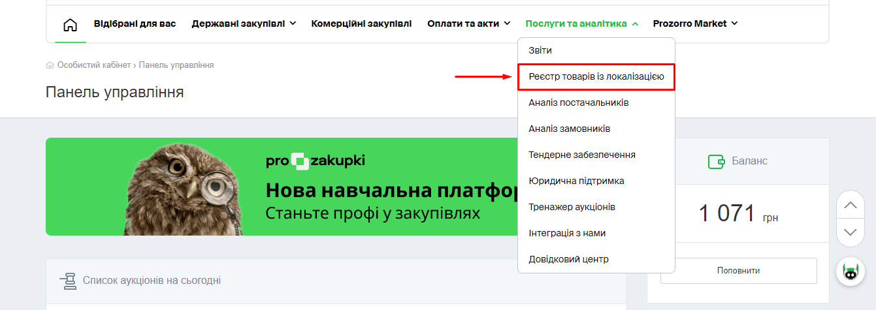Select Тендерне забезпечення menu entry
The width and height of the screenshot is (876, 310).
[x=581, y=155]
